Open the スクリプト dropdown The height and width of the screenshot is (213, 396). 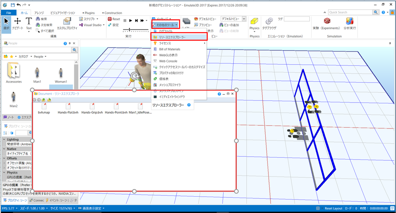[x=89, y=19]
